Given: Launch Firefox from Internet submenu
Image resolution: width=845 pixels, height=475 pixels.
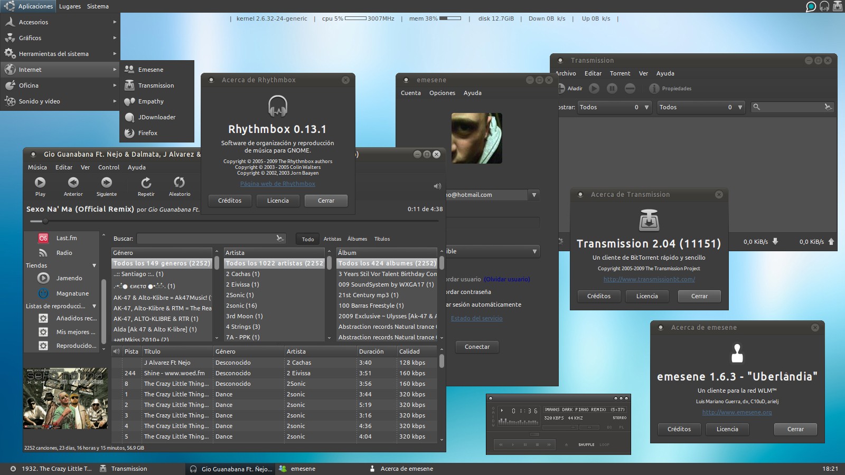Looking at the screenshot, I should [157, 133].
